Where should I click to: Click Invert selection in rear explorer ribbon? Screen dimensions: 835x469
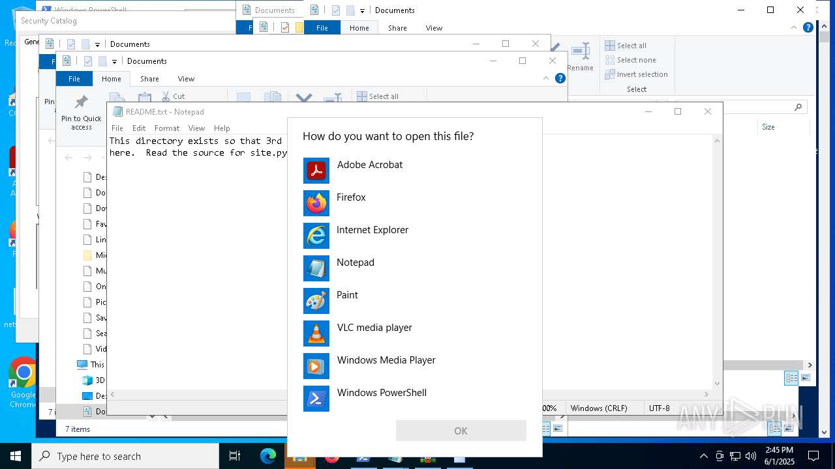(x=636, y=74)
